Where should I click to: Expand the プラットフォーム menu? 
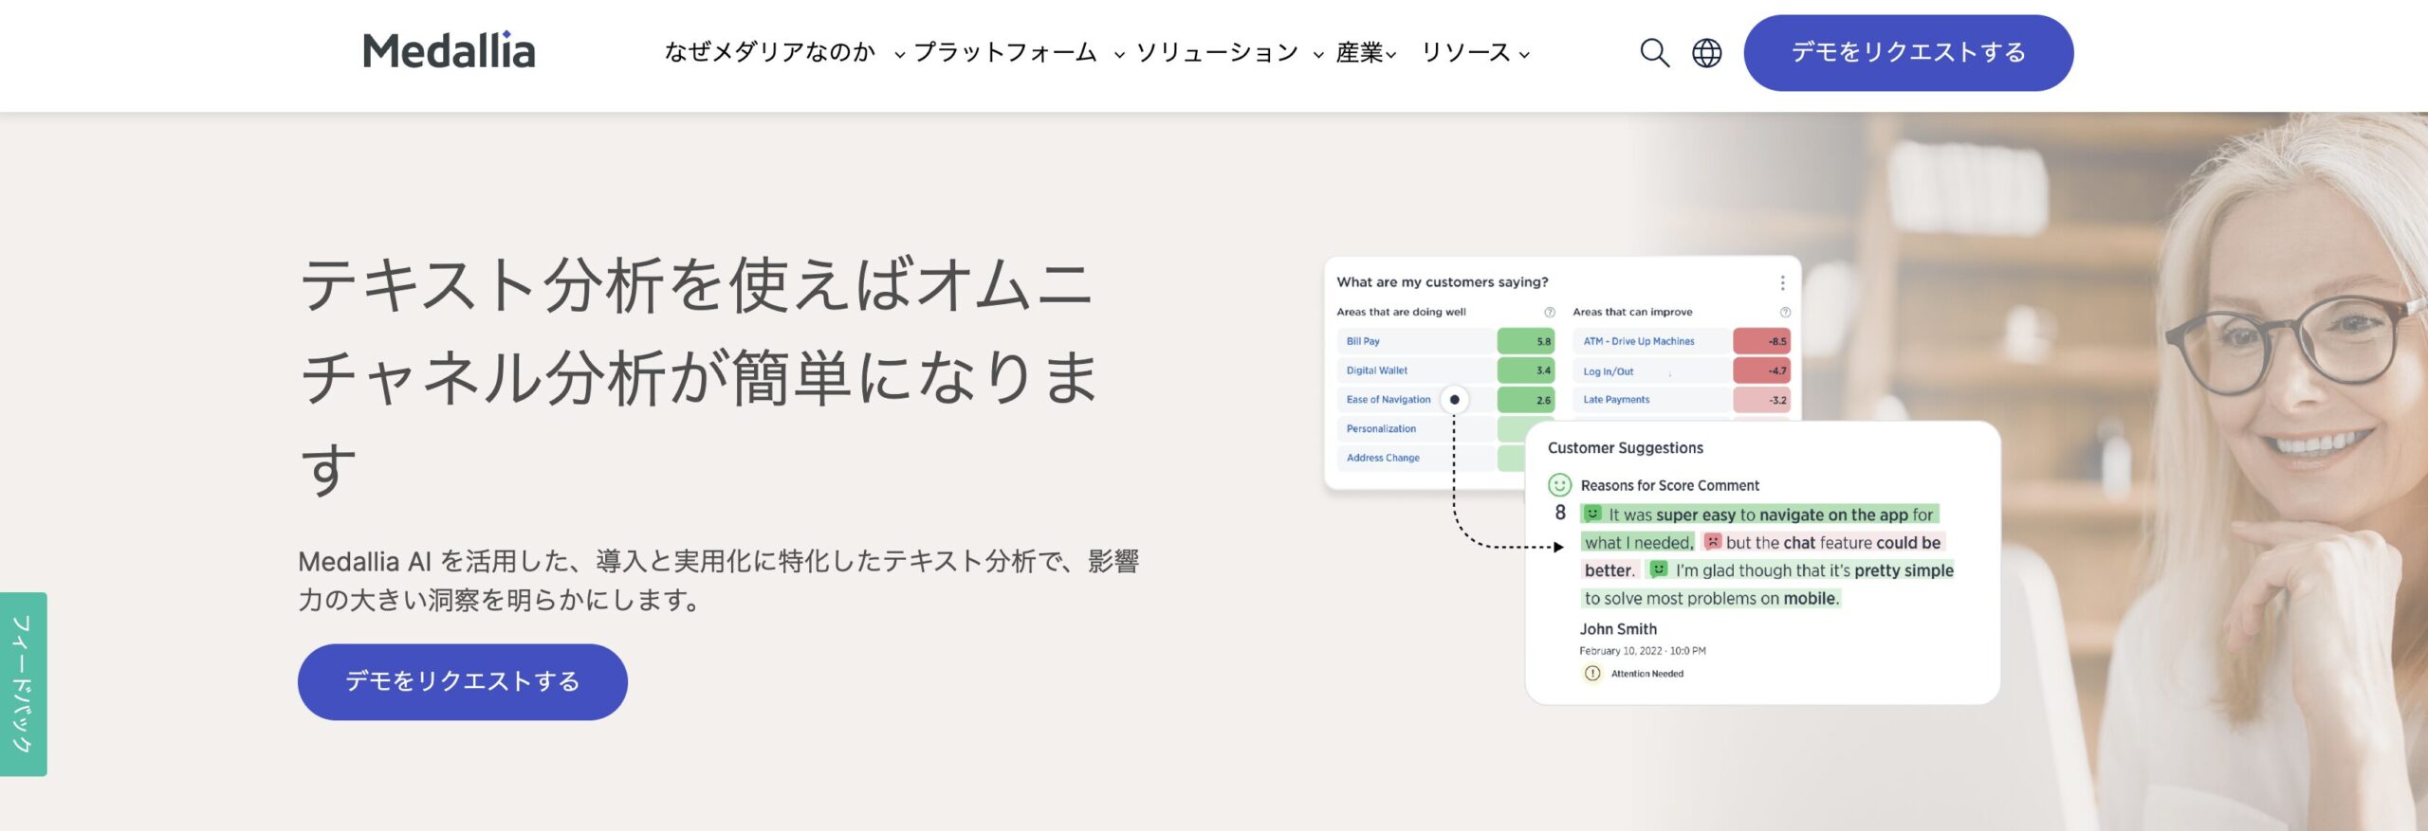[1019, 52]
